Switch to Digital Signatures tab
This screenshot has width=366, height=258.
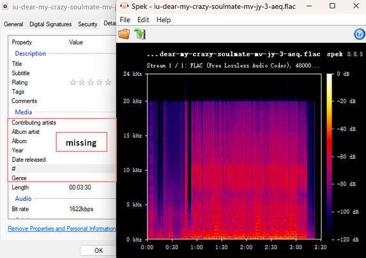(50, 24)
